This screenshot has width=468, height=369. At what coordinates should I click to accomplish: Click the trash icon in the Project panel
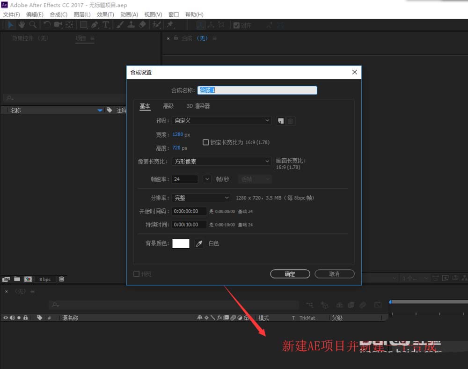(61, 279)
